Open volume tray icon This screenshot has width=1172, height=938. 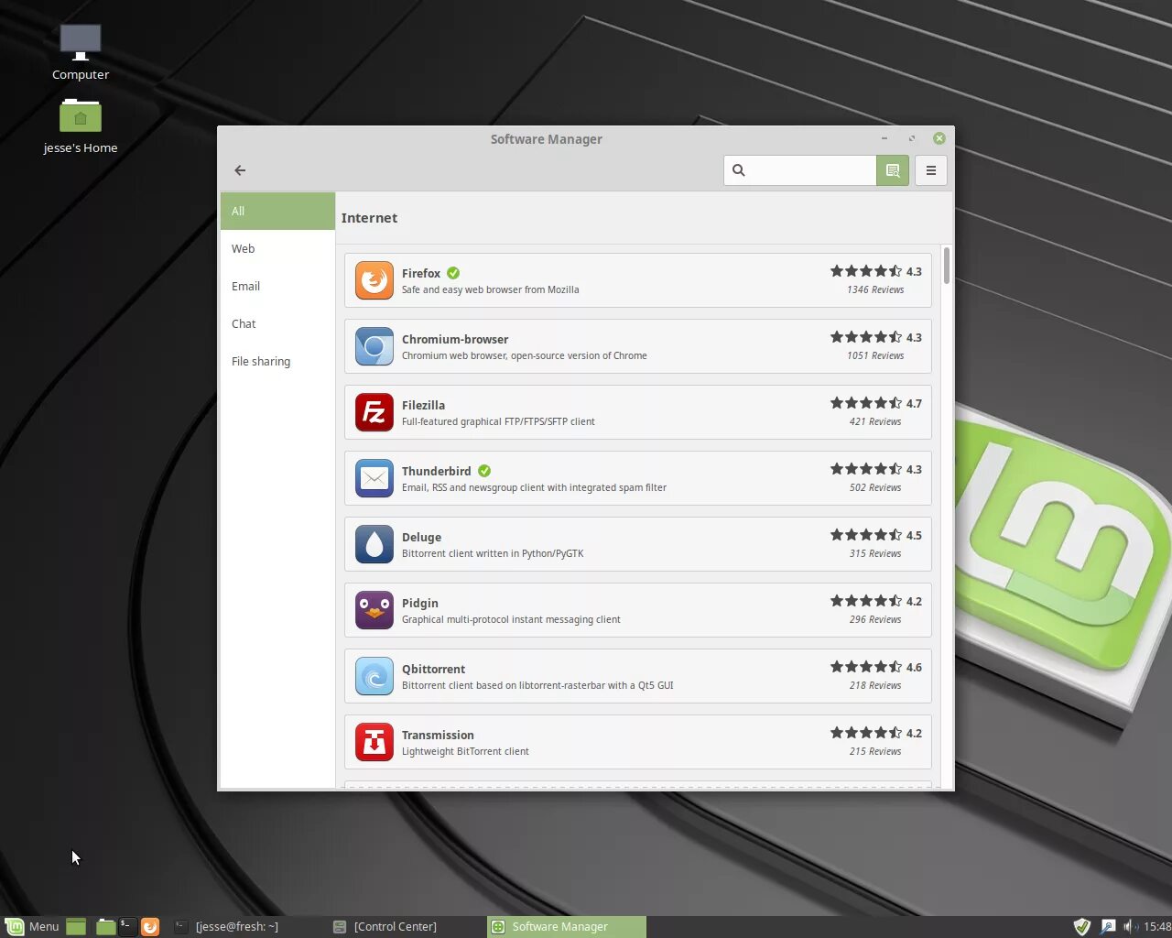click(x=1130, y=926)
